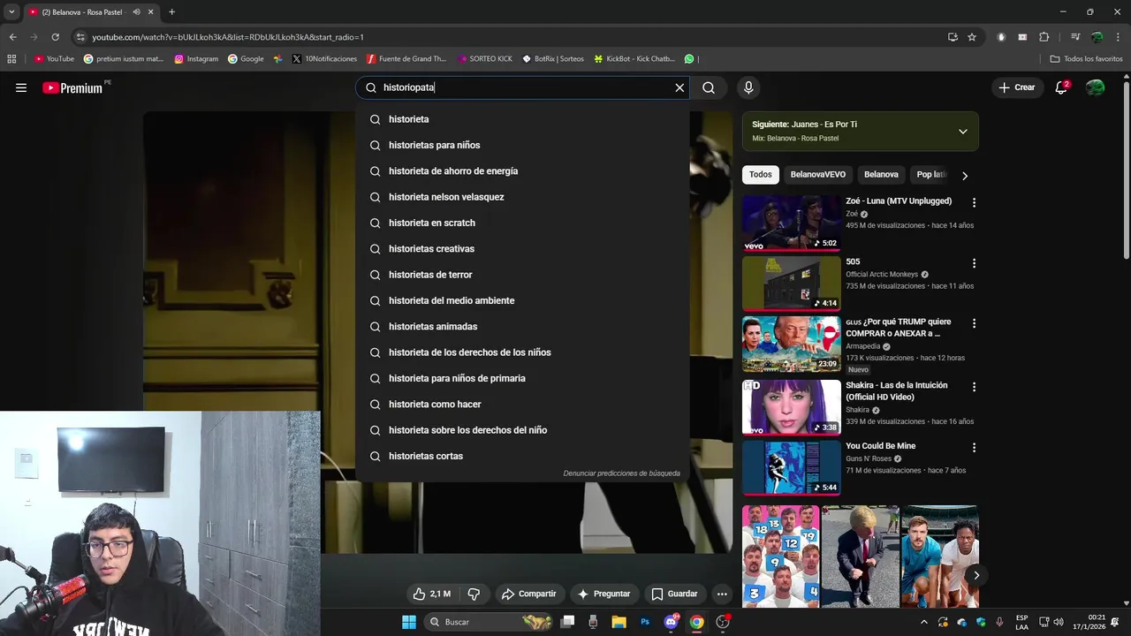This screenshot has width=1131, height=636.
Task: Pick suggestion 'historietas animadas'
Action: coord(522,327)
